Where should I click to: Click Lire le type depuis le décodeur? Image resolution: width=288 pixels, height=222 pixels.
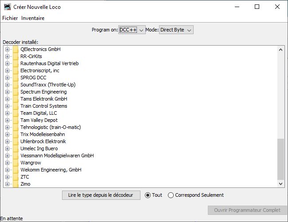[101, 195]
